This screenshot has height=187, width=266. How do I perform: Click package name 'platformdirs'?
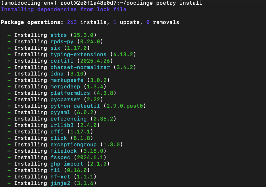coord(70,93)
